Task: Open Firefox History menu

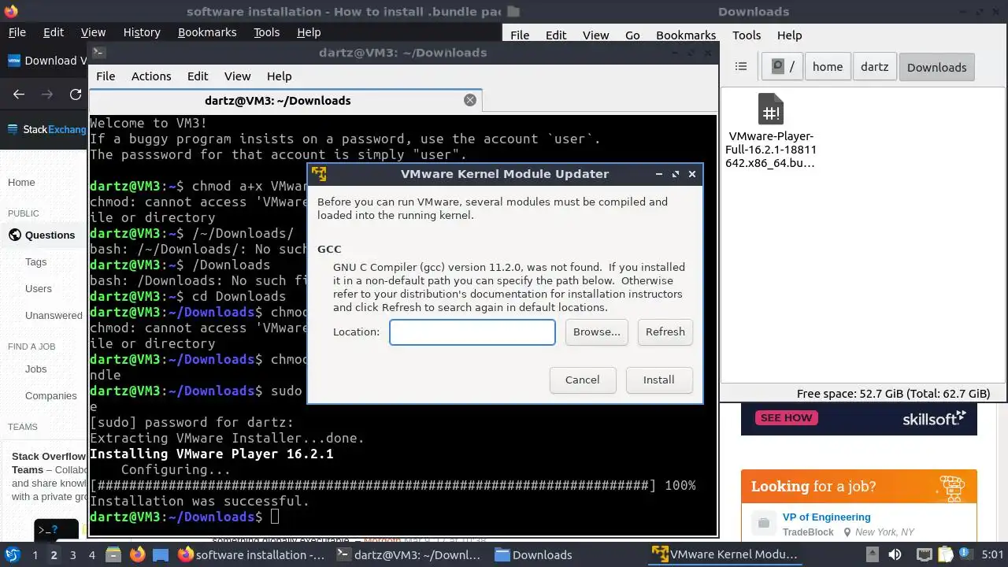Action: pyautogui.click(x=142, y=32)
